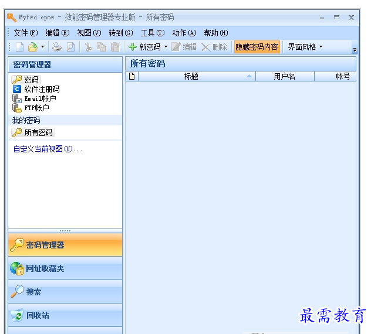This screenshot has height=334, width=371.
Task: Click the Copy icon in toolbar
Action: pos(102,47)
